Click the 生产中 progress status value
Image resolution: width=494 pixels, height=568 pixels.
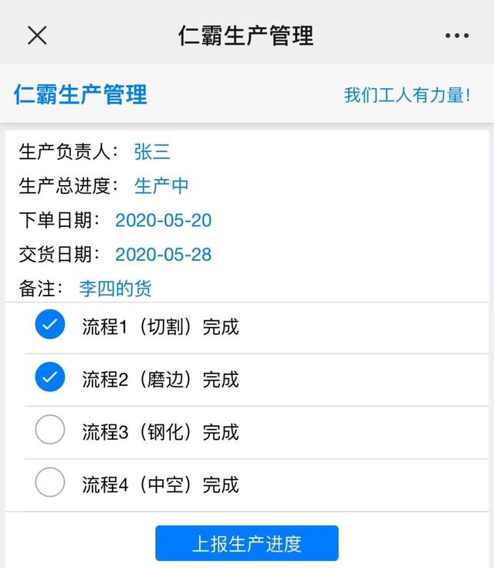pyautogui.click(x=161, y=186)
